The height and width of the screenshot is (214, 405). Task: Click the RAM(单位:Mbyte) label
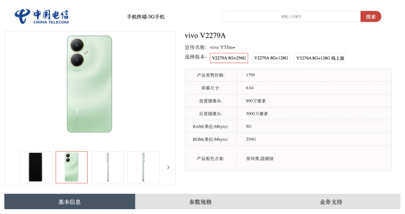click(210, 127)
